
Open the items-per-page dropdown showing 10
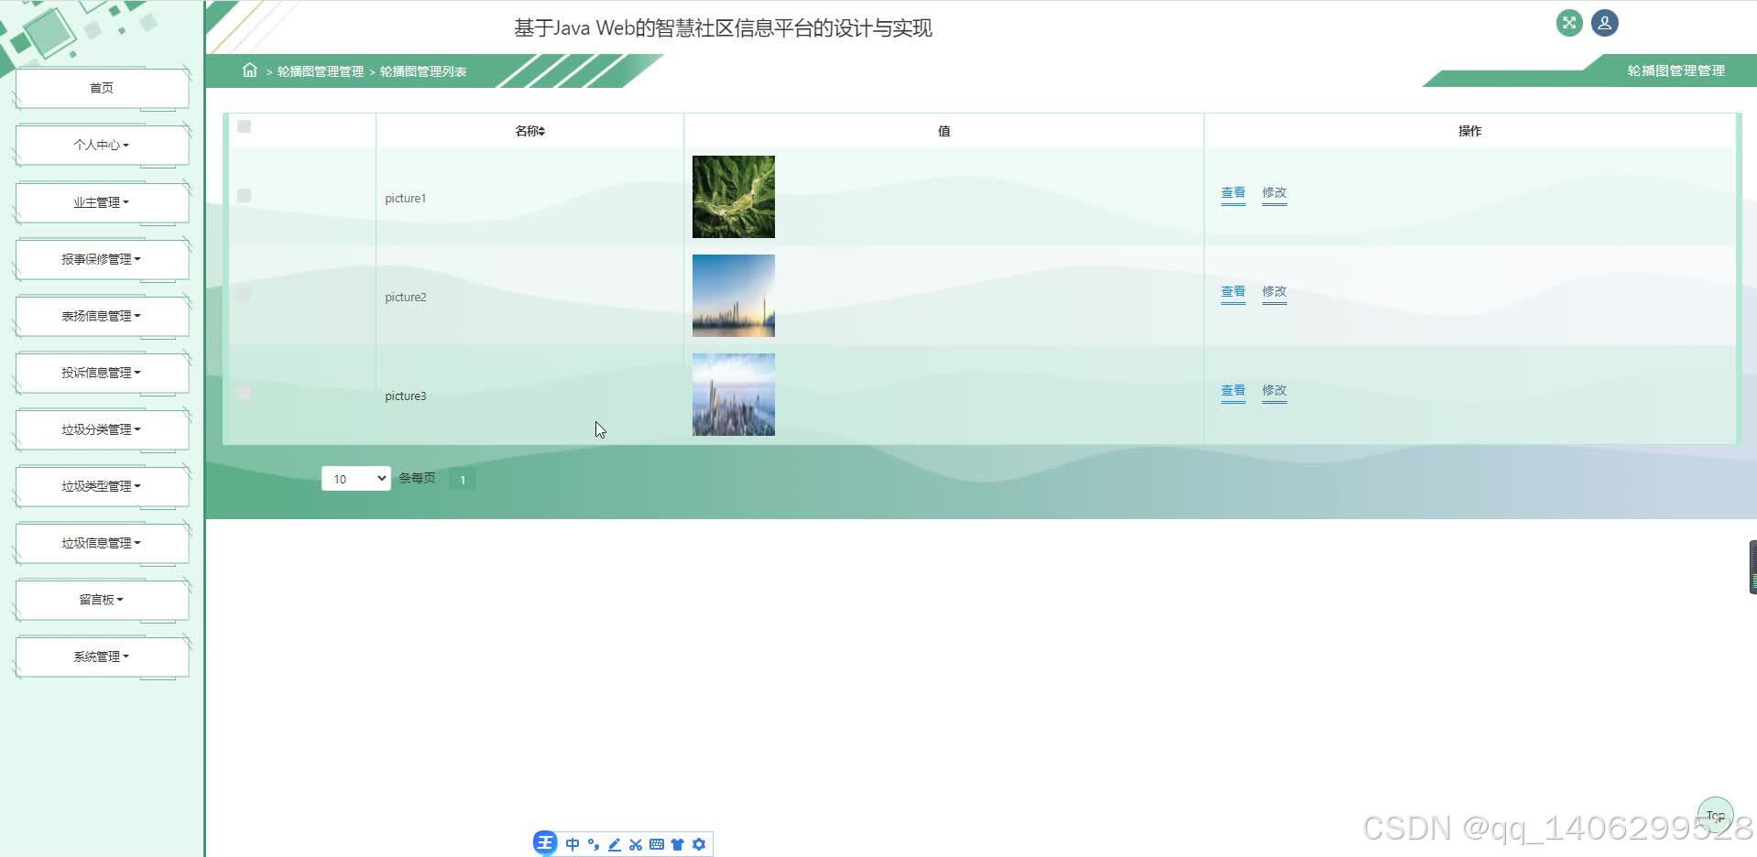355,478
